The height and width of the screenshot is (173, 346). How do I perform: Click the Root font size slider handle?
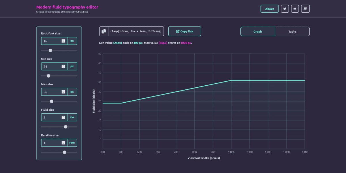point(50,50)
